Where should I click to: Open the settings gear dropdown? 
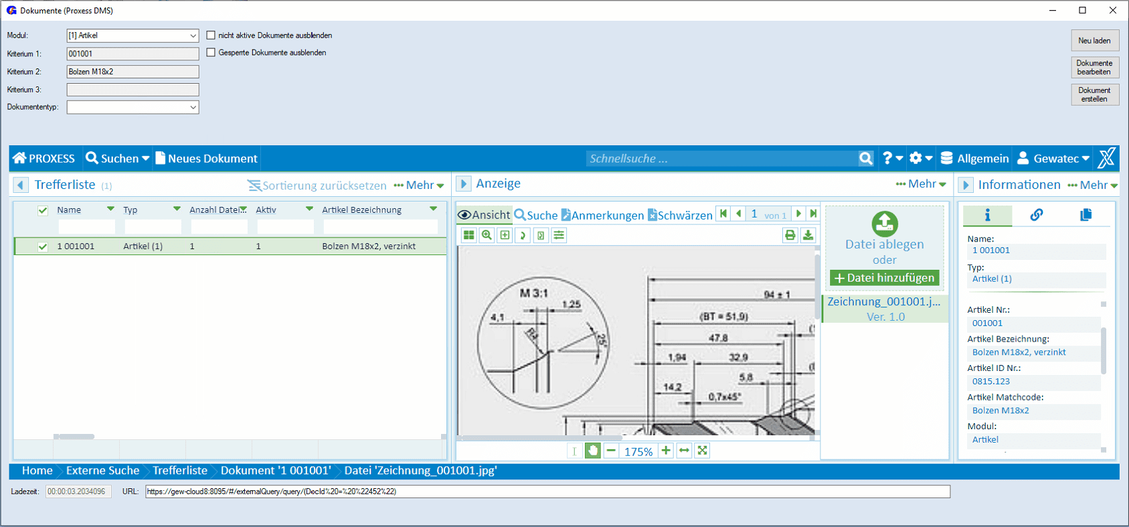coord(921,158)
